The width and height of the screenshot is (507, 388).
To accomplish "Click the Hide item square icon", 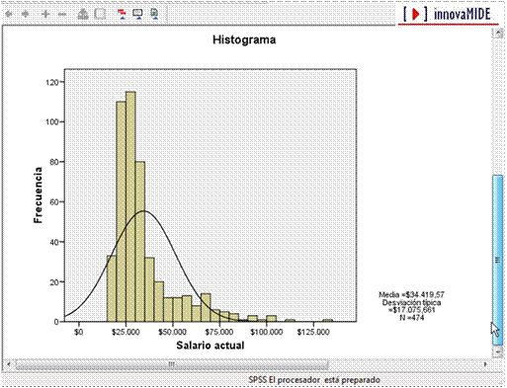I will (x=100, y=14).
